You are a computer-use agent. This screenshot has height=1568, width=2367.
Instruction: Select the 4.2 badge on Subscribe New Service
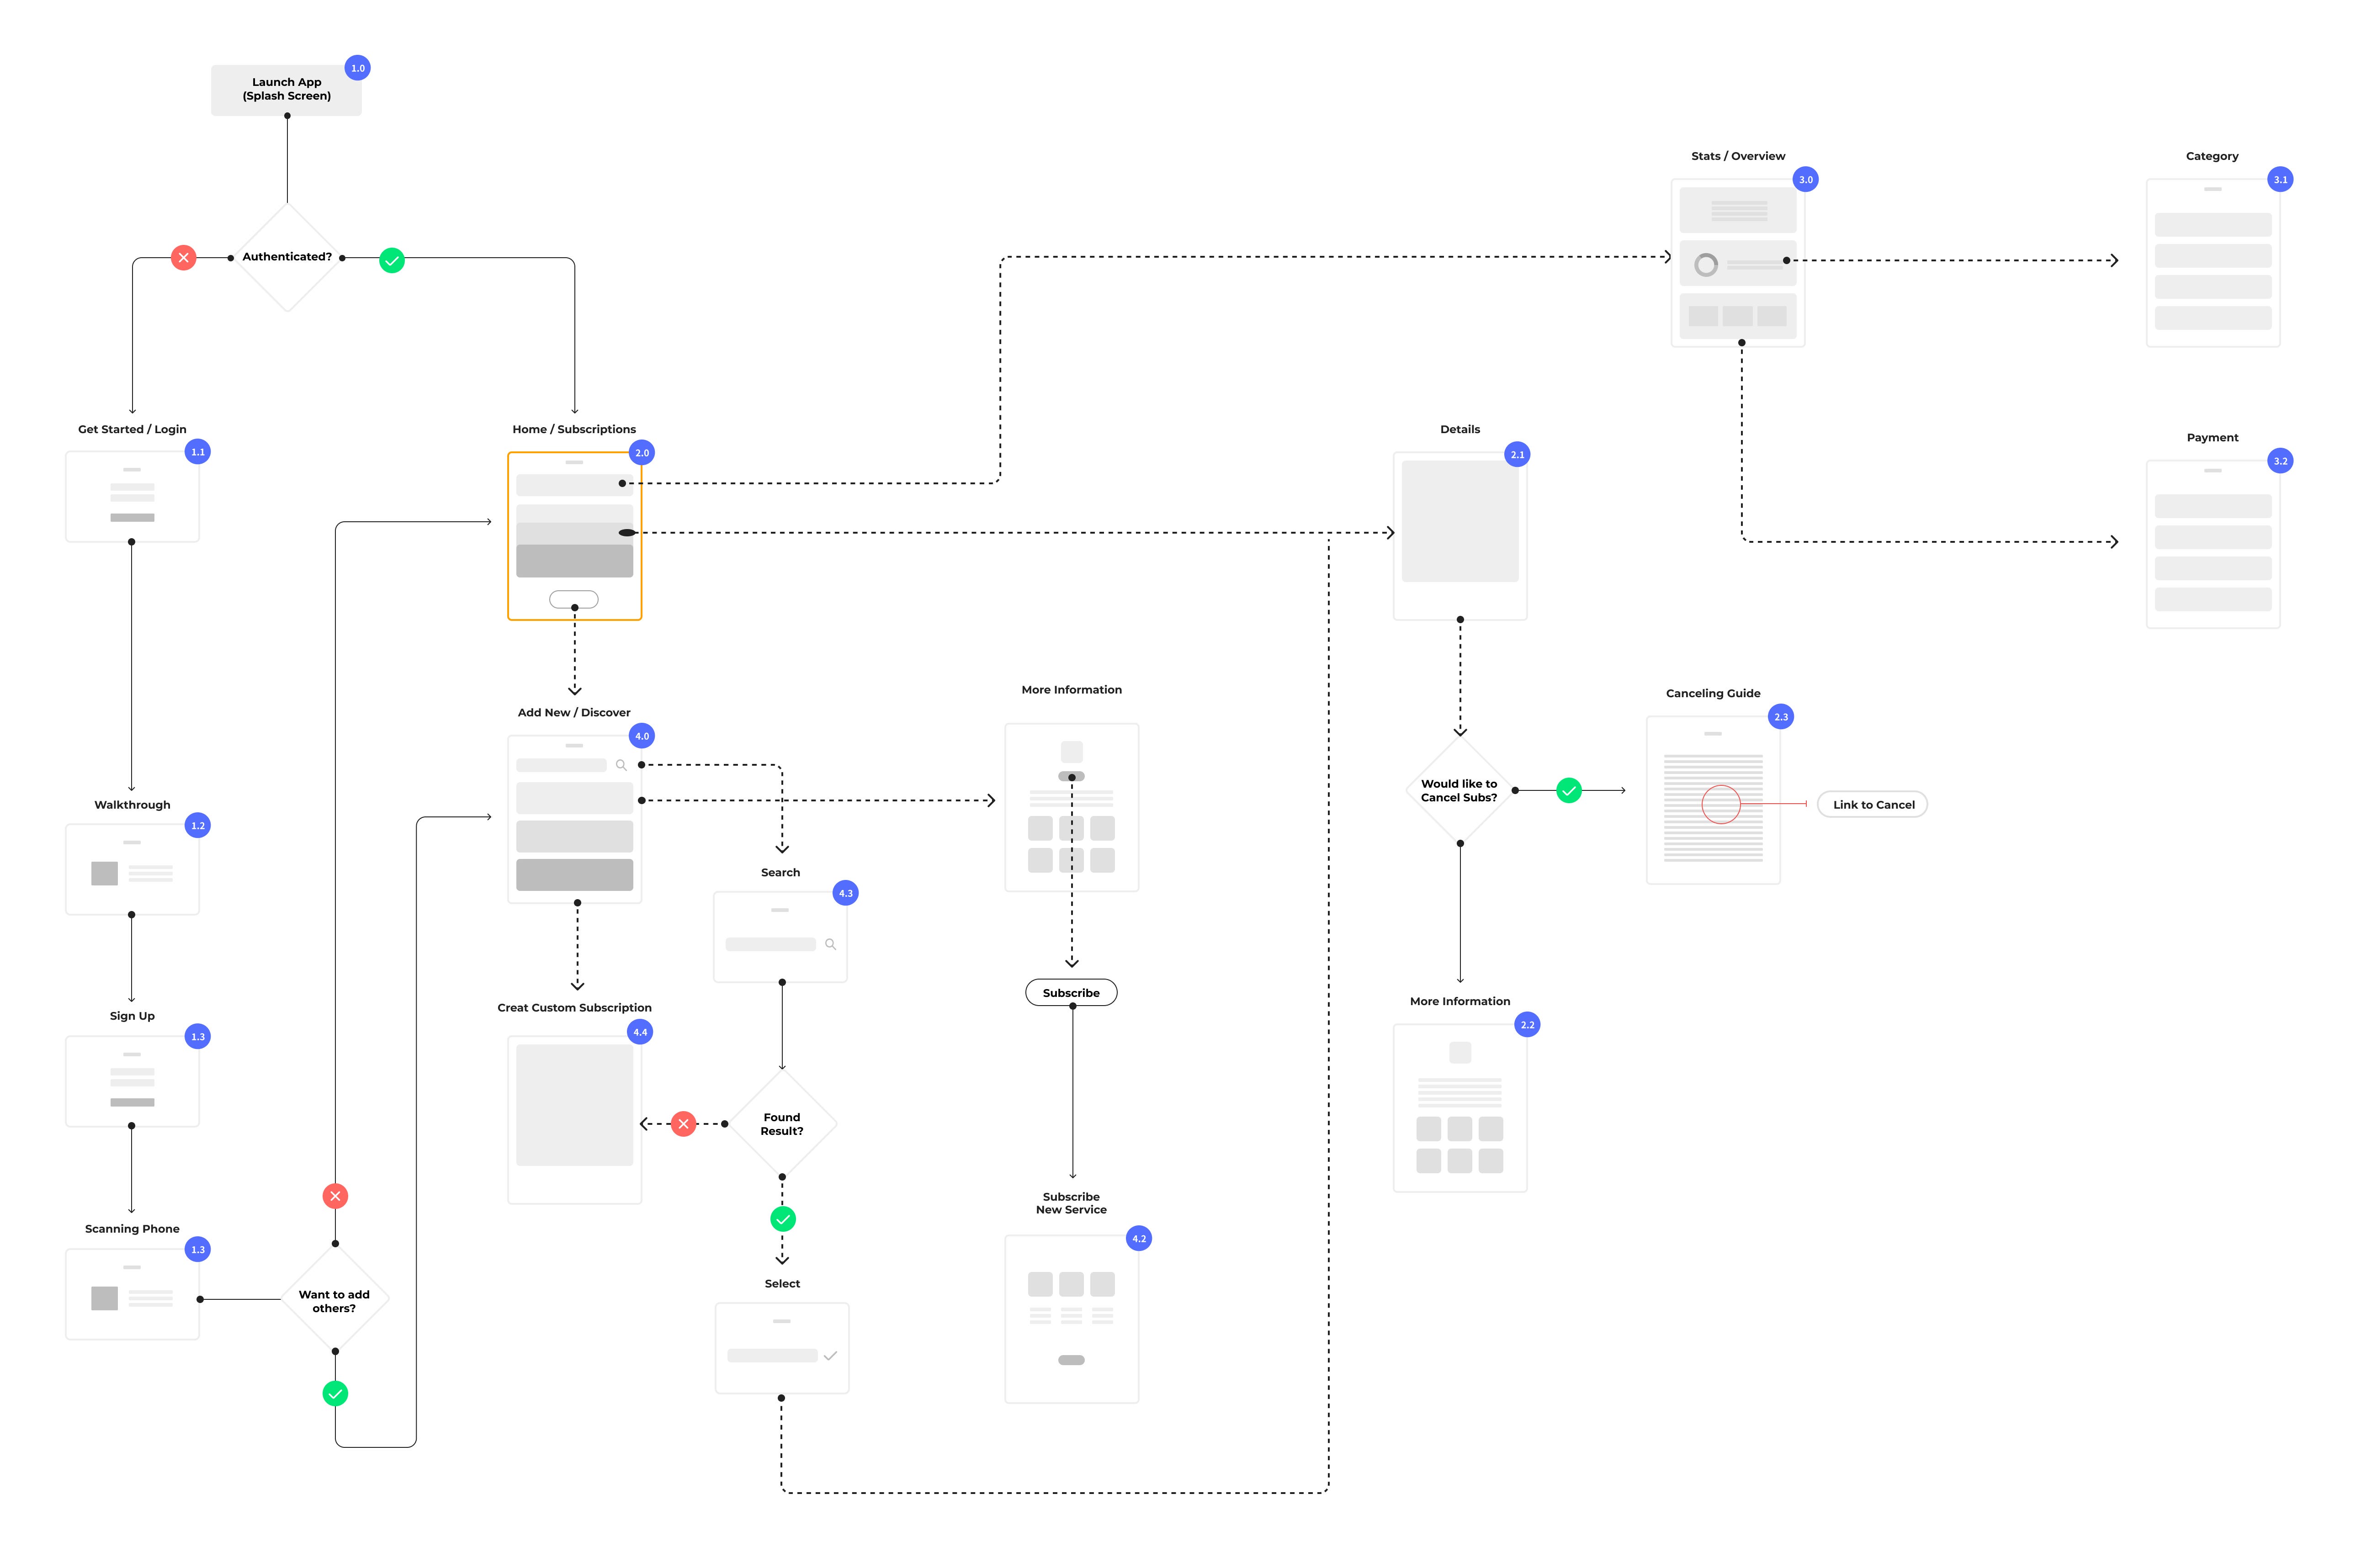click(1139, 1239)
